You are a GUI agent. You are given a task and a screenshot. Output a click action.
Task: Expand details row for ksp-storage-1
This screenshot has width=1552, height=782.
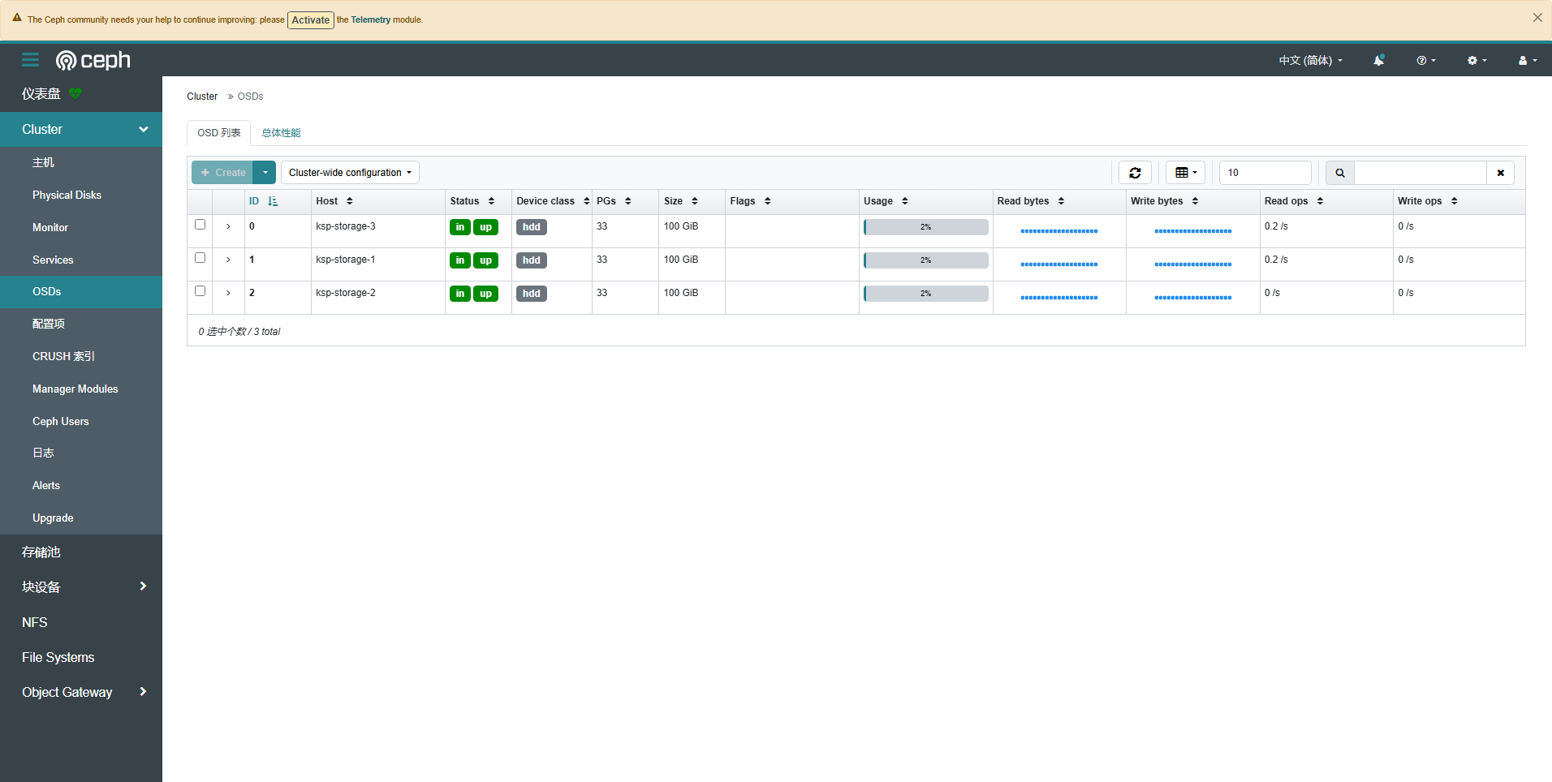[228, 260]
